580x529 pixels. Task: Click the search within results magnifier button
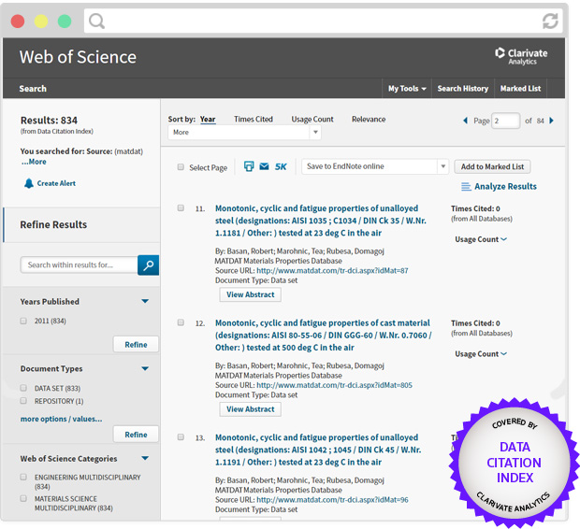(149, 265)
